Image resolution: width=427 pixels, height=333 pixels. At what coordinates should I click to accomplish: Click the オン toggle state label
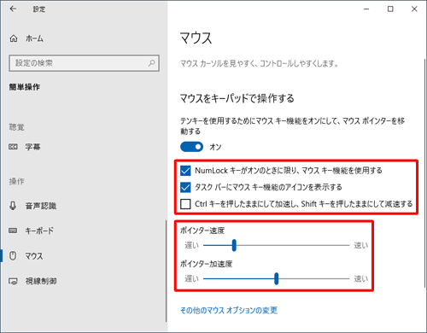coord(215,147)
